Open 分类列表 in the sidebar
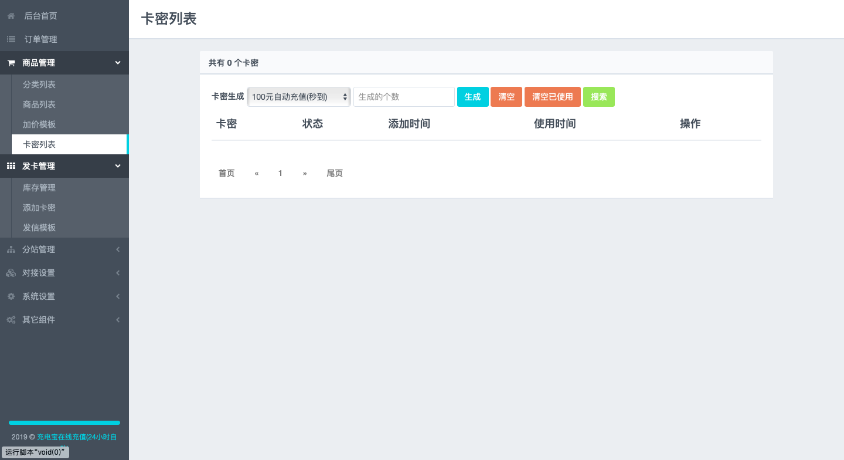The width and height of the screenshot is (844, 460). (x=39, y=84)
